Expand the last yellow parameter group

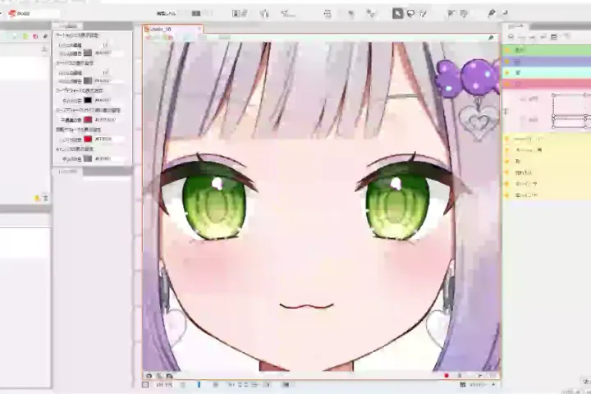tap(507, 195)
